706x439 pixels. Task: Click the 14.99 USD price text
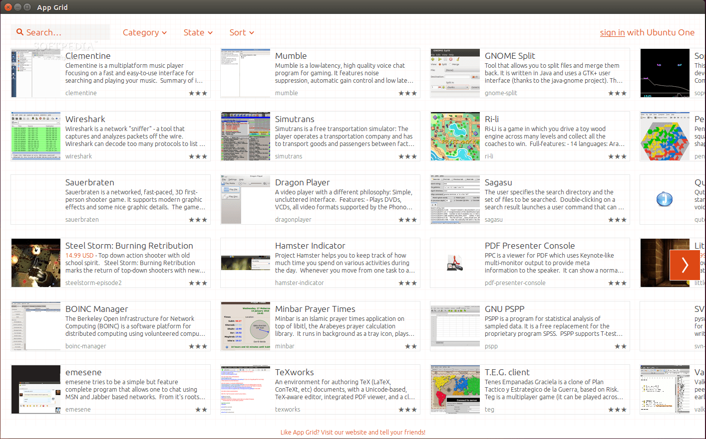click(x=79, y=256)
